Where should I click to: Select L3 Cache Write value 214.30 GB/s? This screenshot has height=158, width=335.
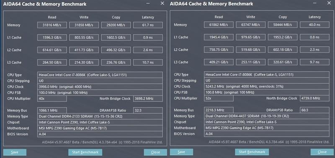point(84,63)
